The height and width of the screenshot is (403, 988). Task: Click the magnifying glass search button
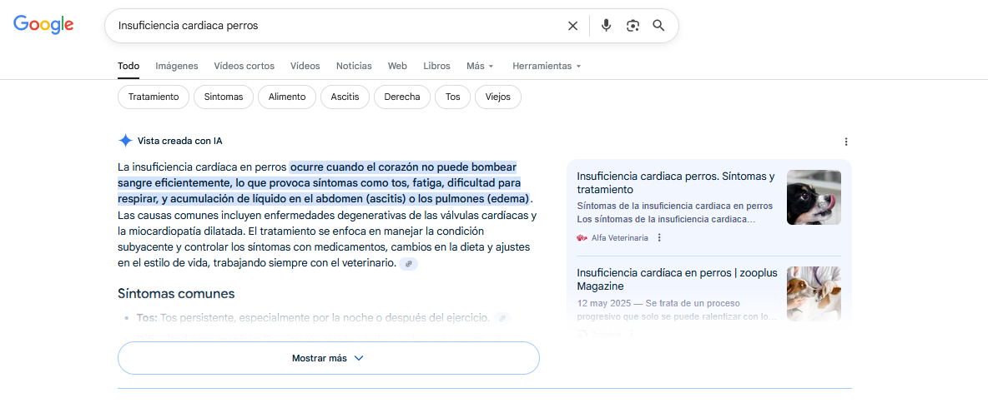[658, 26]
